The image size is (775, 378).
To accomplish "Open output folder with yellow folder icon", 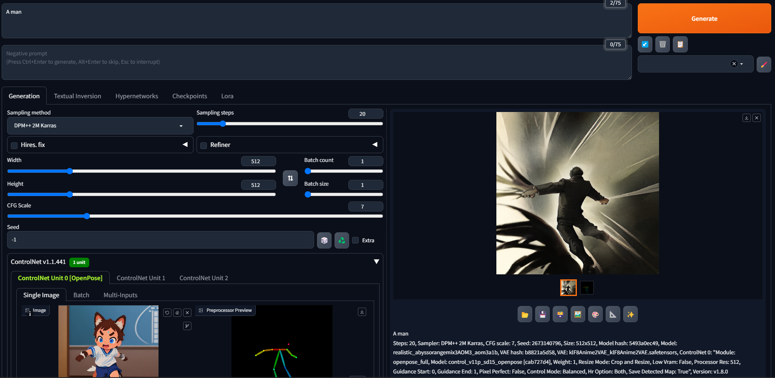I will (525, 314).
